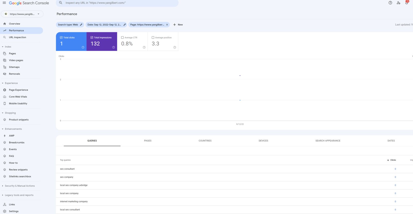Screen dimensions: 413x214
Task: Click the search magnifier icon in URL bar
Action: 61,3
